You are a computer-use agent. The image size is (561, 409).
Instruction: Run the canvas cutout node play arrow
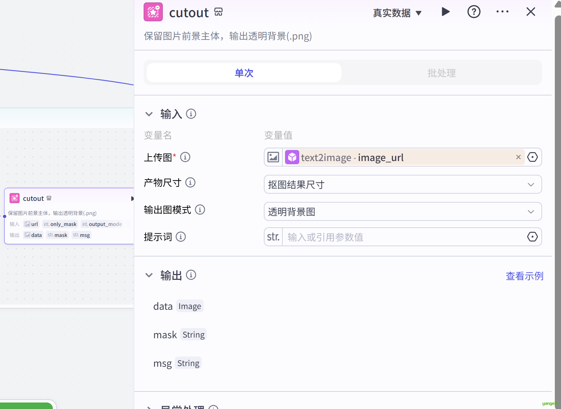tap(132, 198)
